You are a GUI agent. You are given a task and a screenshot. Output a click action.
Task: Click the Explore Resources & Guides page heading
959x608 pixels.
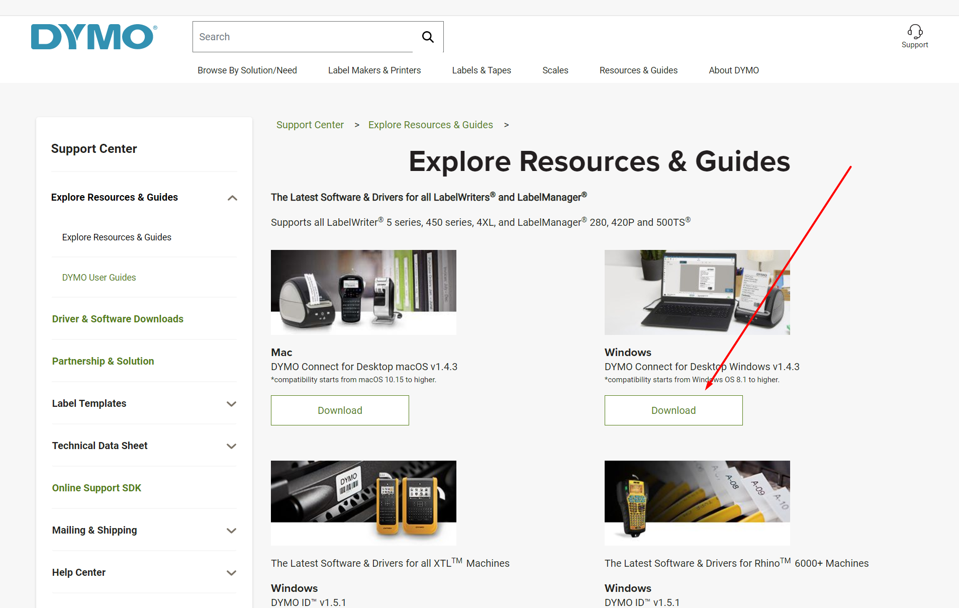pos(599,161)
